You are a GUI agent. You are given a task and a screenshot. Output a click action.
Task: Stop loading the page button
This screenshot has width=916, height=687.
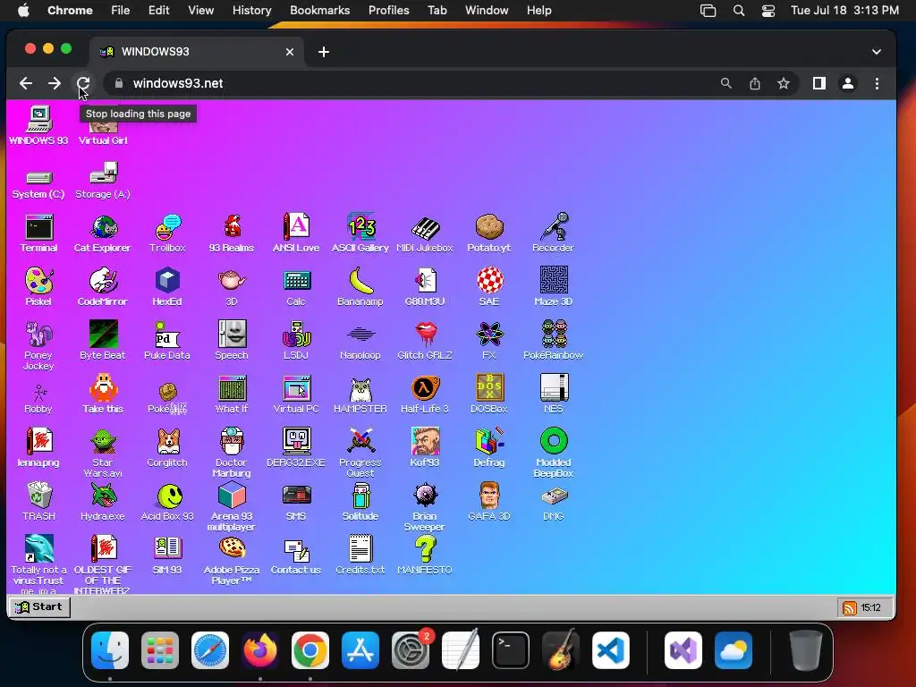pos(83,83)
